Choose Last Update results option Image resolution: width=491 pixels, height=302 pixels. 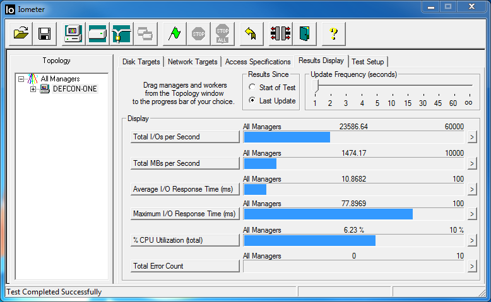click(252, 100)
